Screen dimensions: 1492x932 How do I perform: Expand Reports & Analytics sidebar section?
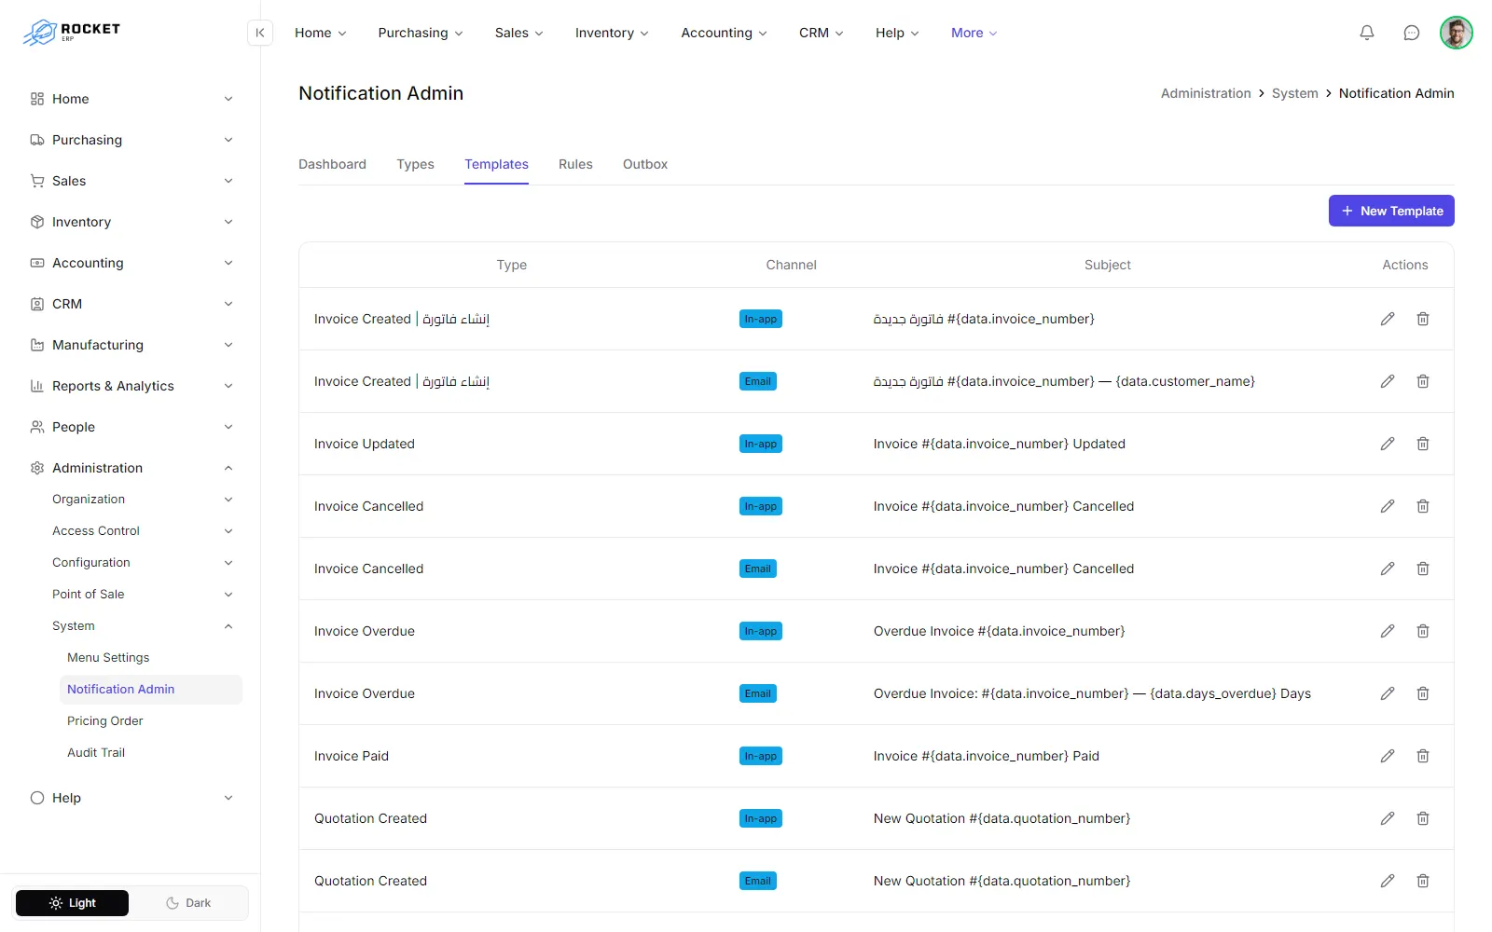click(x=131, y=386)
